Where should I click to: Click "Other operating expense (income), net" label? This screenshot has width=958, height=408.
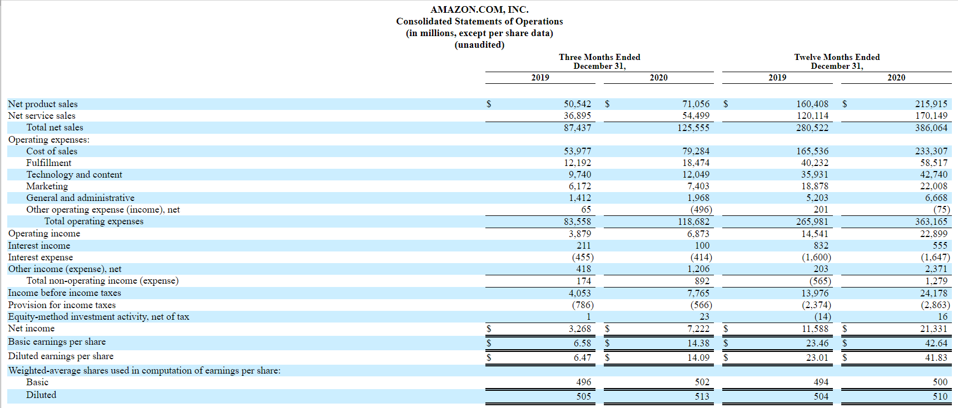pyautogui.click(x=103, y=209)
